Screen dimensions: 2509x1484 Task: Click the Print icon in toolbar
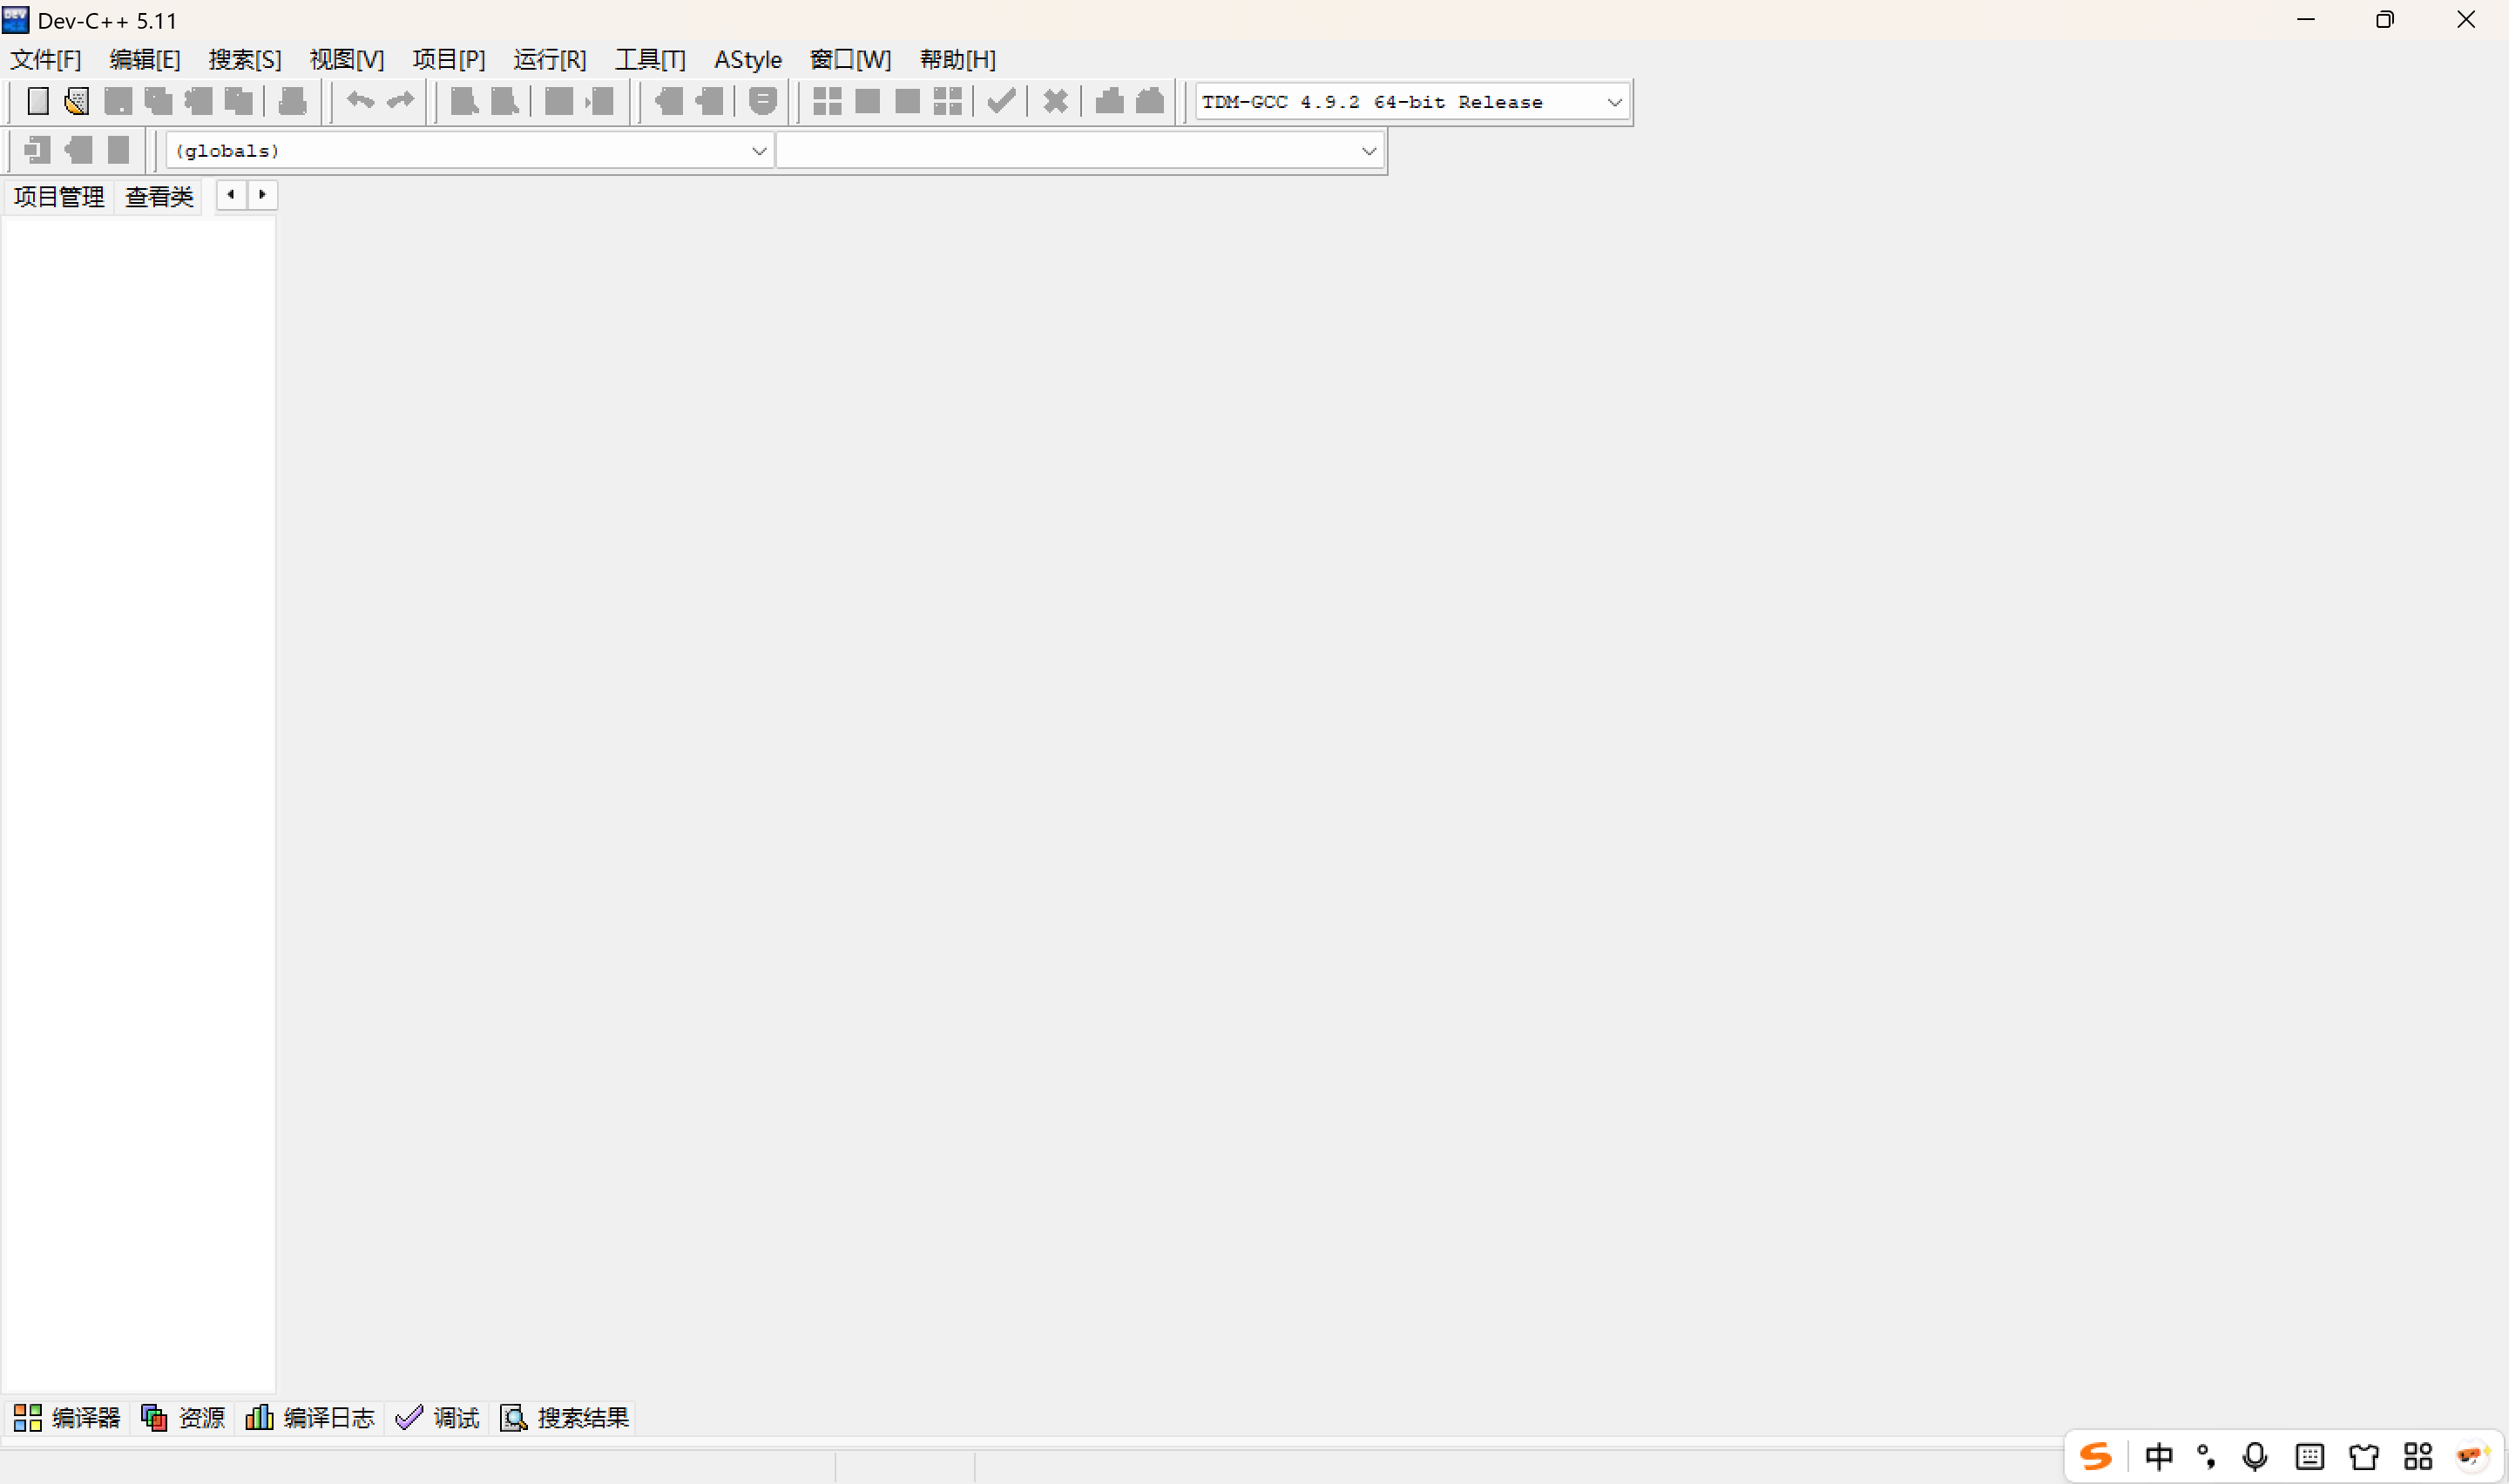click(x=292, y=101)
